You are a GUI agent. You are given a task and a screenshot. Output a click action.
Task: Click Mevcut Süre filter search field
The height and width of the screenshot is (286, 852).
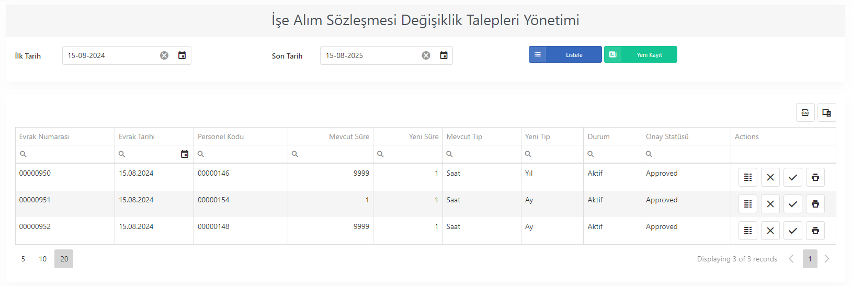tap(331, 154)
